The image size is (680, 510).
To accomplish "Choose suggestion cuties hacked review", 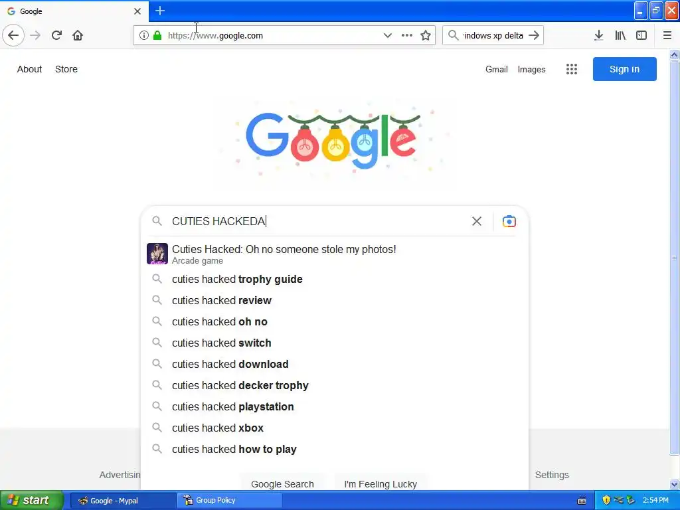I will tap(335, 301).
